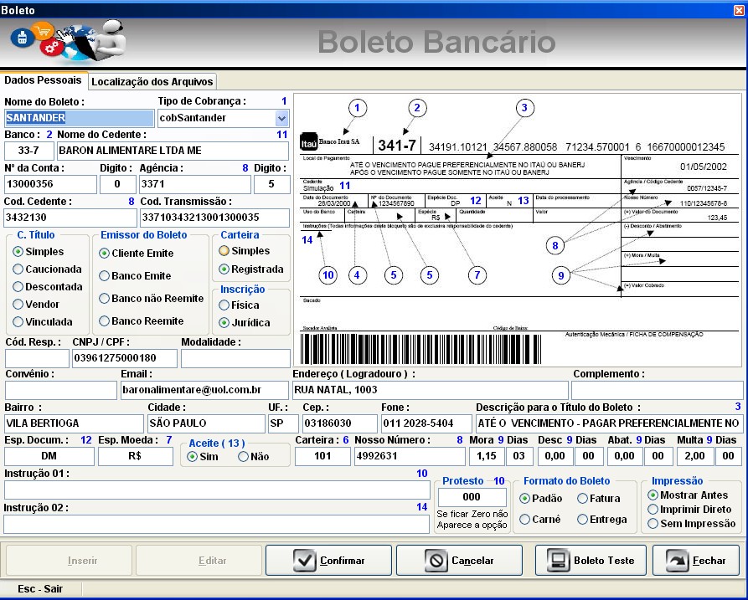
Task: Click the Agência input field
Action: (x=194, y=184)
